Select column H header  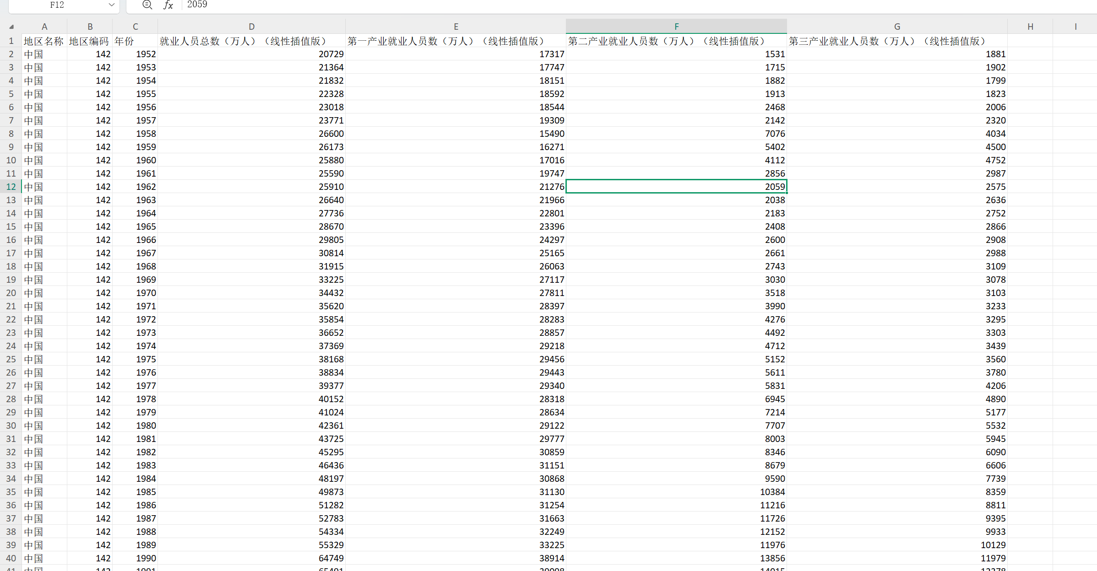coord(1030,27)
